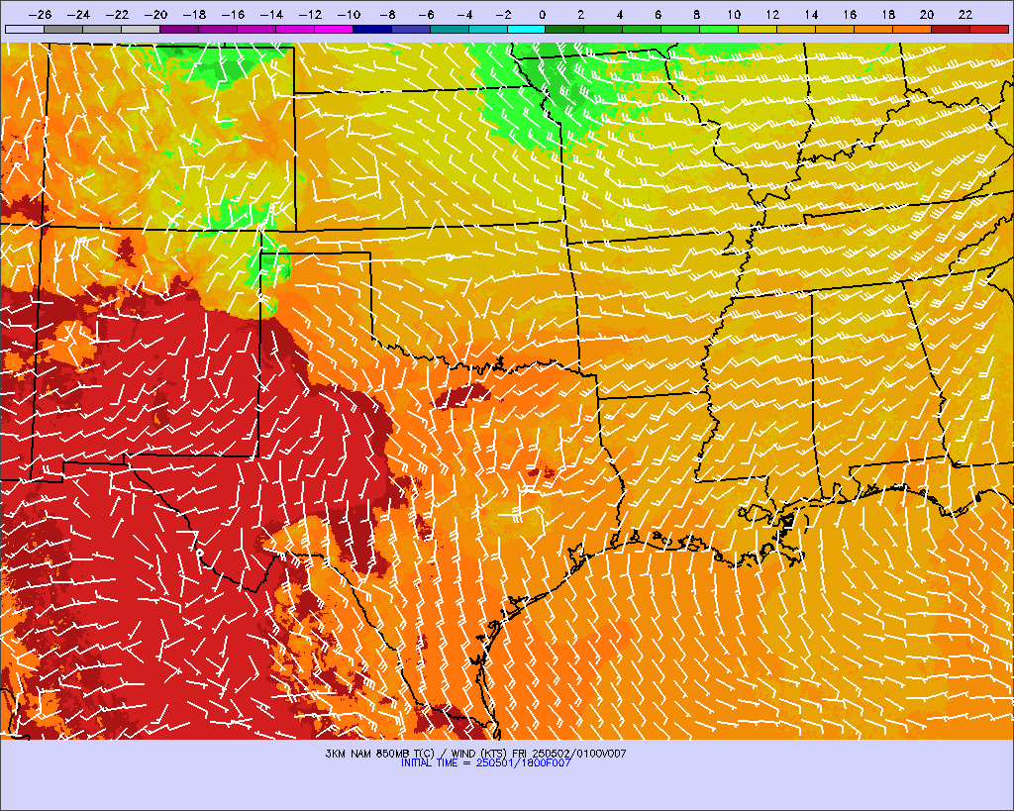Click the "-26" legend label
Screen dimensions: 1014x811
(40, 15)
